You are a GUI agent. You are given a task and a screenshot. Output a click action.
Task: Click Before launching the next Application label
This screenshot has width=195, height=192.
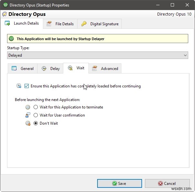pos(47,100)
